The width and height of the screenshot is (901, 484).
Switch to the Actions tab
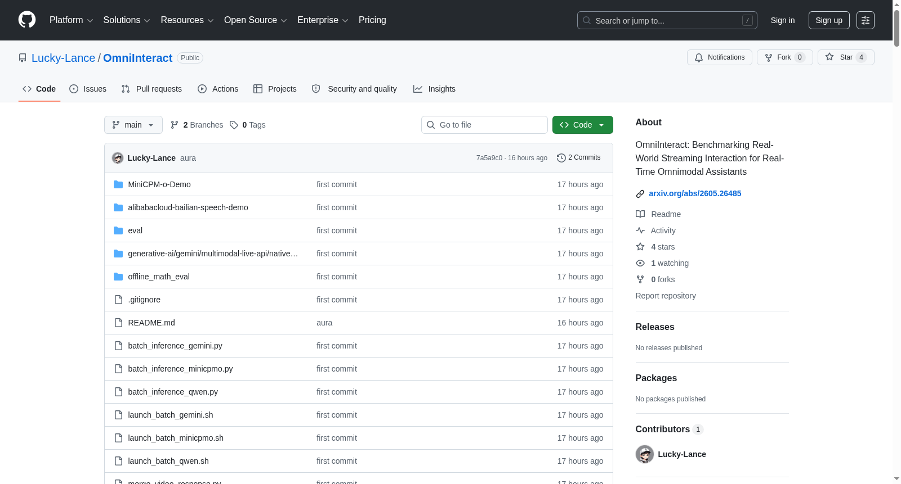point(218,89)
